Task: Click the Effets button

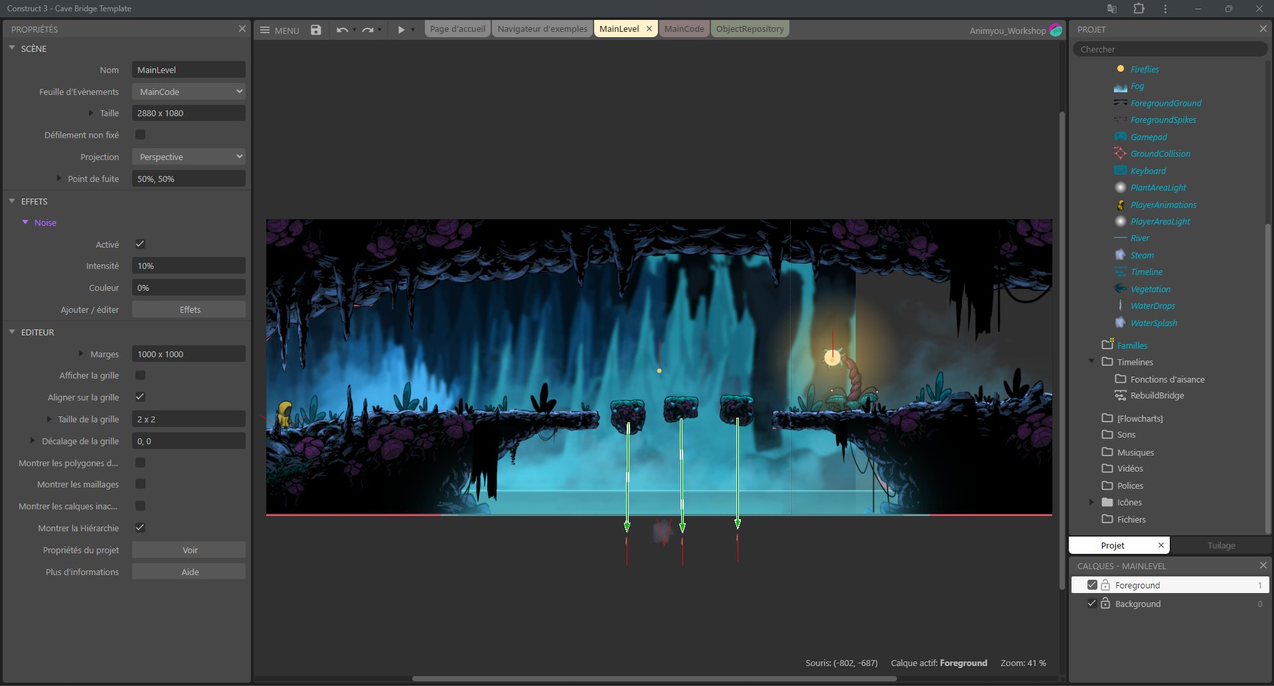Action: point(189,309)
